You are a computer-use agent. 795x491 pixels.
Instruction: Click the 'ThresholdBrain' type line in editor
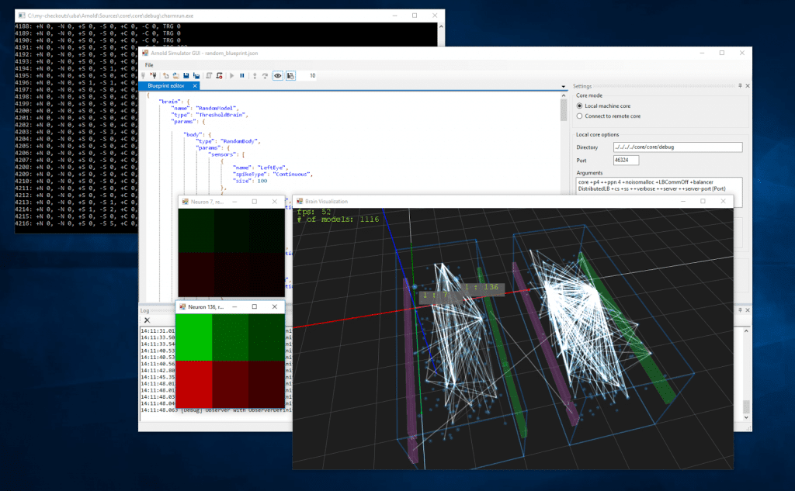210,115
